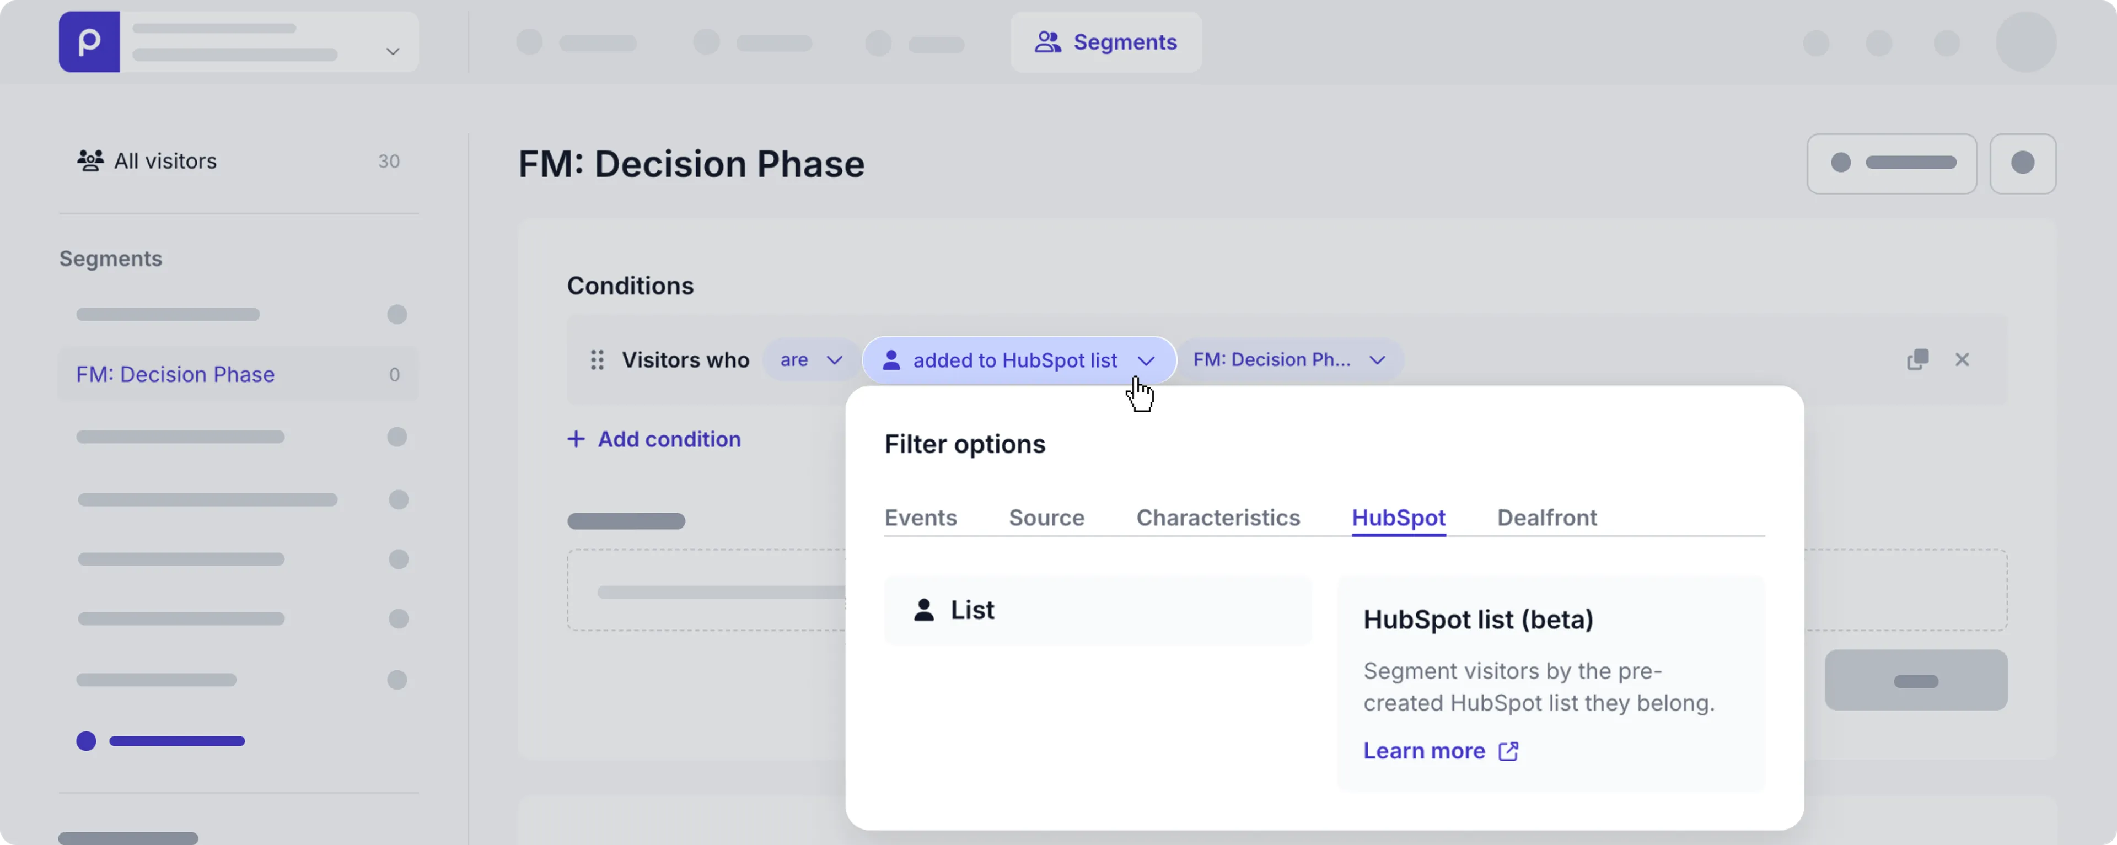Image resolution: width=2117 pixels, height=845 pixels.
Task: Remove the condition with the X icon
Action: pyautogui.click(x=1963, y=359)
